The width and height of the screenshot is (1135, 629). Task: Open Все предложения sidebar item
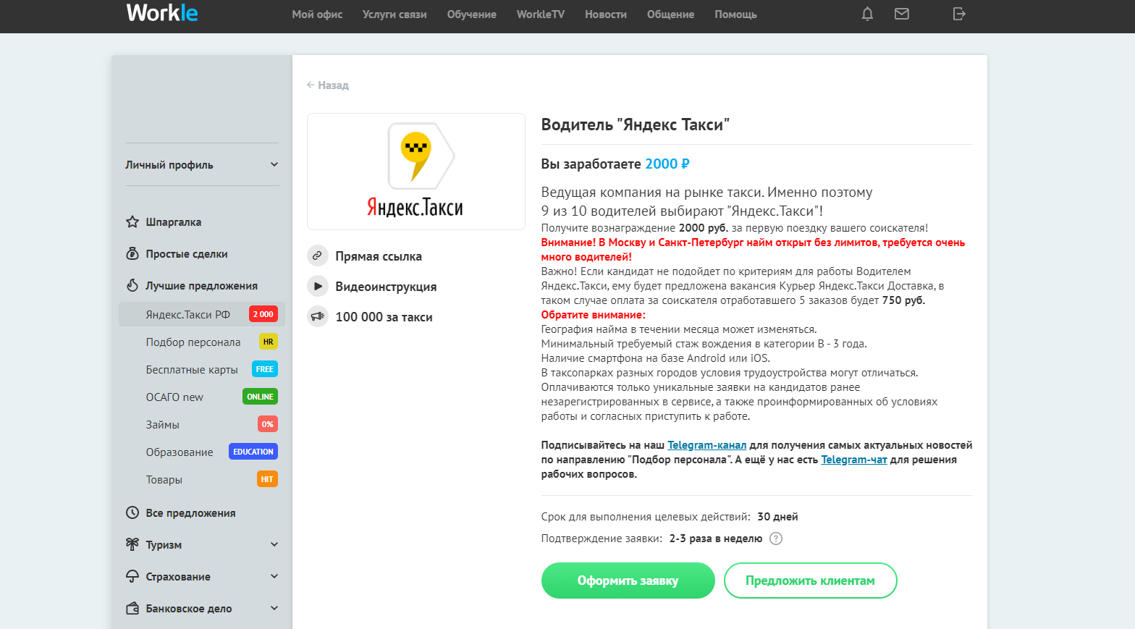[190, 513]
